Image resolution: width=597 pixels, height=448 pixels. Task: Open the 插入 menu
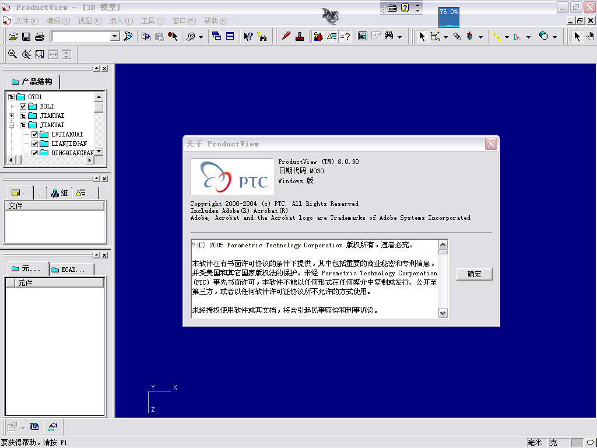point(121,21)
